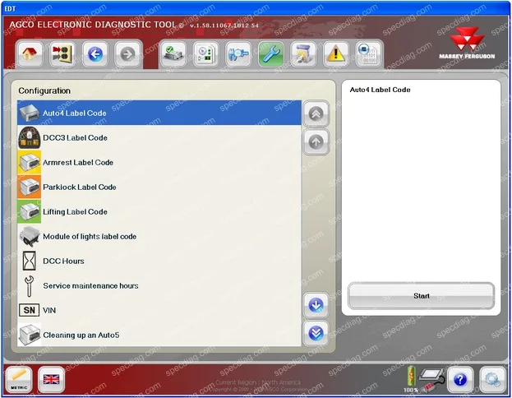Open the green wrench configuration tool

point(270,54)
